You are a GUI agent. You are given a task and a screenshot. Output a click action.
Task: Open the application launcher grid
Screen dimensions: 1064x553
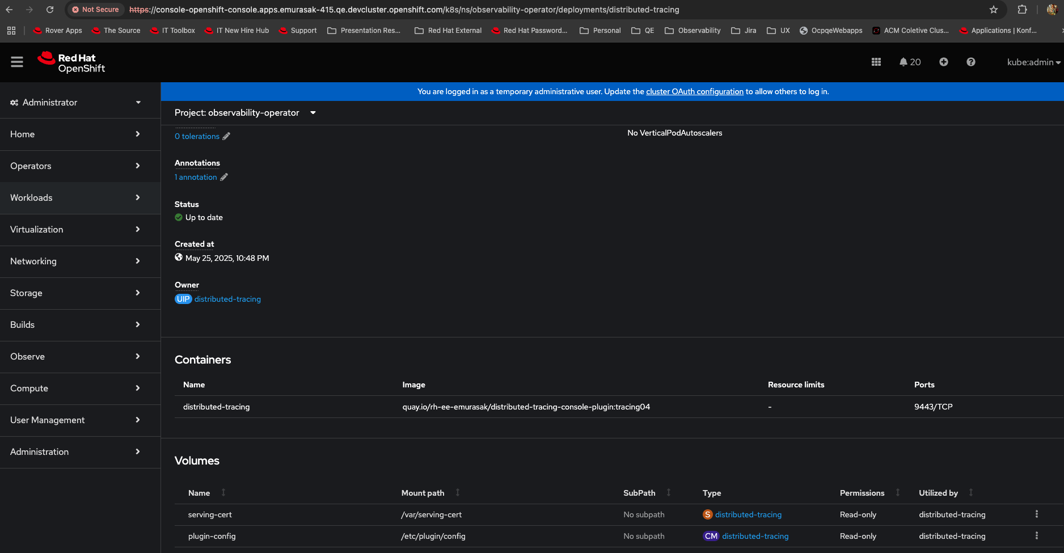click(x=876, y=62)
